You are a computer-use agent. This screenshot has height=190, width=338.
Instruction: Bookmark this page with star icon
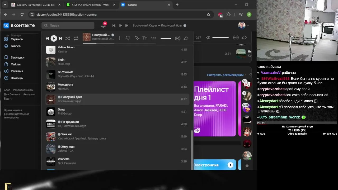point(209,15)
